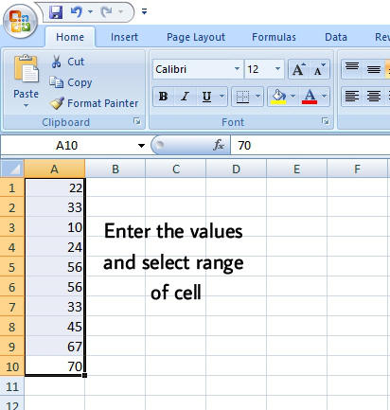
Task: Open the Page Layout tab
Action: [196, 37]
